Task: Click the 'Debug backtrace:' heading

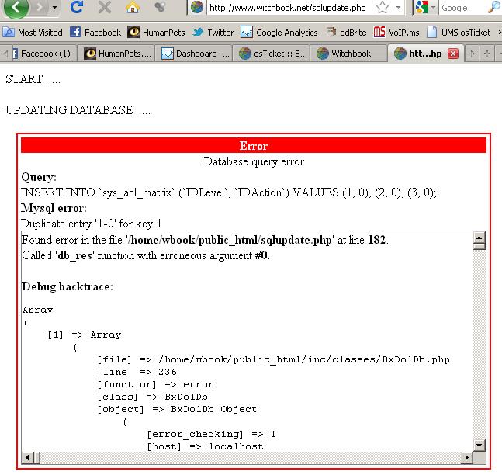Action: (x=68, y=286)
